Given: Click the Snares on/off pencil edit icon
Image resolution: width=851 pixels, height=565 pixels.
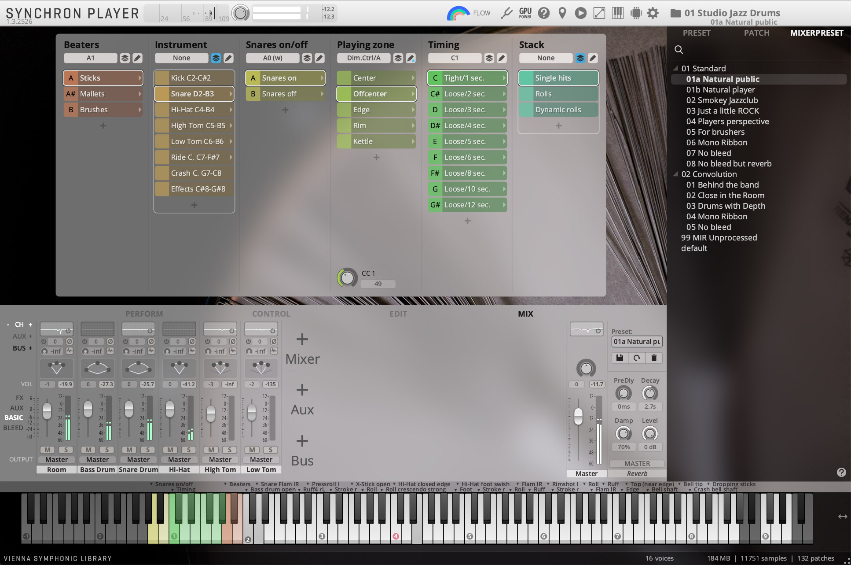Looking at the screenshot, I should pos(319,58).
